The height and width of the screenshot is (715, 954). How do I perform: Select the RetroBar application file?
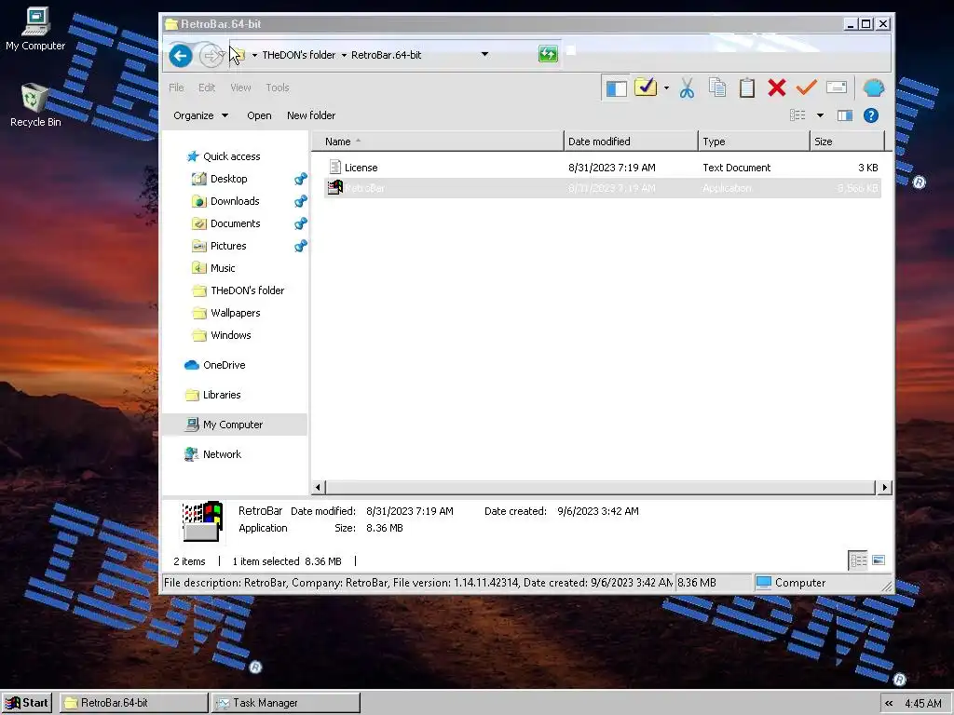[x=603, y=188]
